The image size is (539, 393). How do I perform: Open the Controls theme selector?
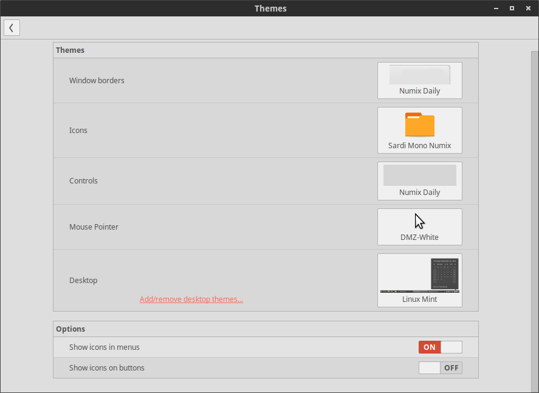pyautogui.click(x=419, y=180)
